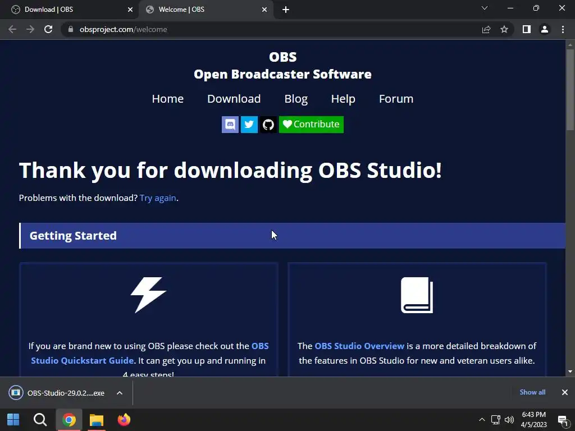Click the browser back arrow
575x431 pixels.
[x=12, y=29]
